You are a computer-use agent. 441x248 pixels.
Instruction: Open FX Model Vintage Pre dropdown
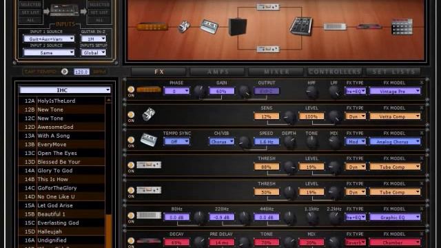(395, 91)
